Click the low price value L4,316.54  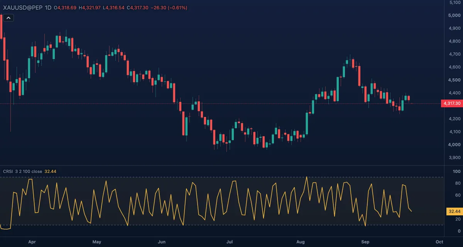[x=113, y=8]
